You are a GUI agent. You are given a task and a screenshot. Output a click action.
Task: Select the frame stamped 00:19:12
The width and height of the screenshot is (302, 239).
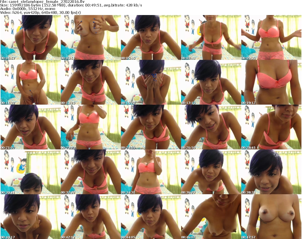click(271, 82)
